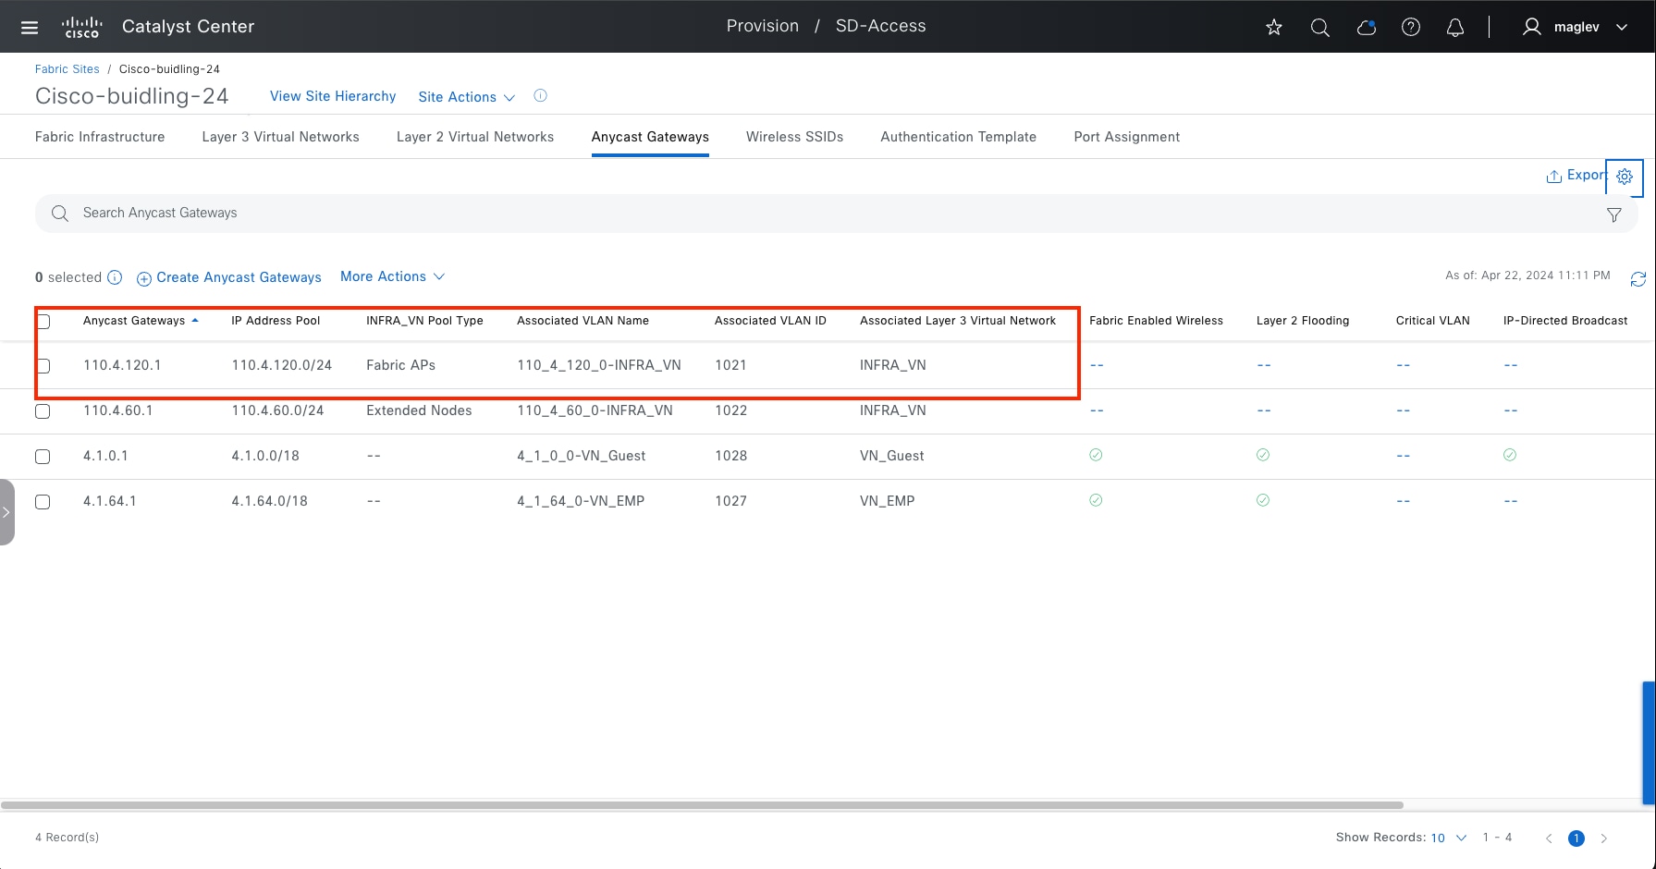The height and width of the screenshot is (869, 1656).
Task: Select the 110.4.60.1 gateway checkbox
Action: click(43, 411)
